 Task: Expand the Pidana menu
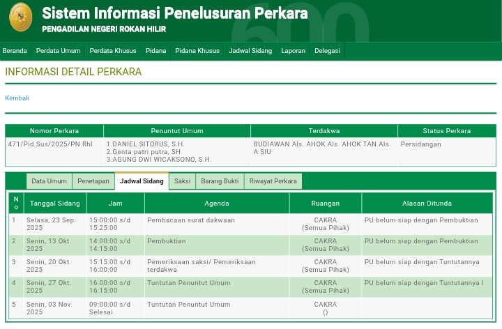pos(155,51)
